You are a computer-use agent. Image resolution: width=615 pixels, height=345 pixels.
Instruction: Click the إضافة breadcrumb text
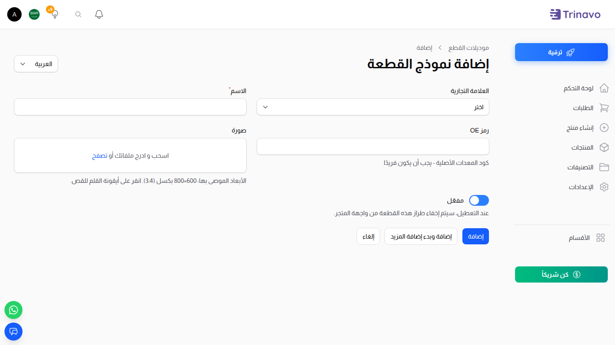coord(424,48)
